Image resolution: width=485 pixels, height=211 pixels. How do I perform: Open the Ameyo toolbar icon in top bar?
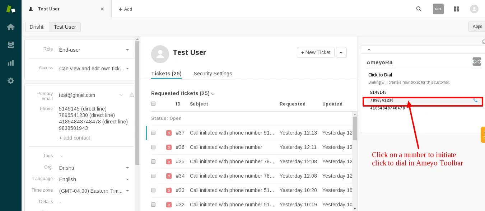click(438, 9)
